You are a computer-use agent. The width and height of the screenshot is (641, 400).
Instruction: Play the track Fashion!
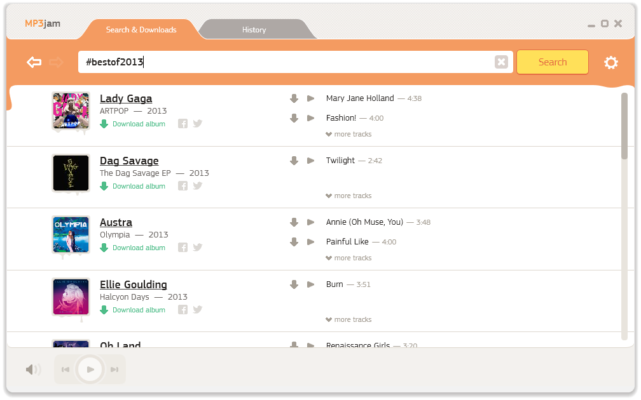click(311, 118)
